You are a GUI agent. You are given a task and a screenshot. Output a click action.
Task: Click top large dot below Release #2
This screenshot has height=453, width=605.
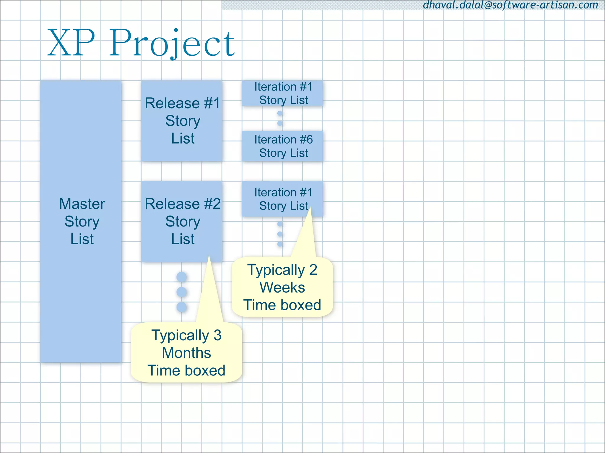182,277
